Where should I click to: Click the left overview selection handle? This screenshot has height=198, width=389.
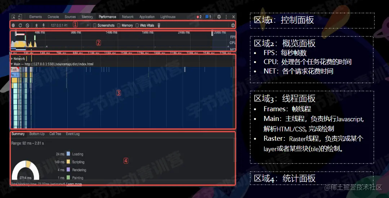pos(16,33)
